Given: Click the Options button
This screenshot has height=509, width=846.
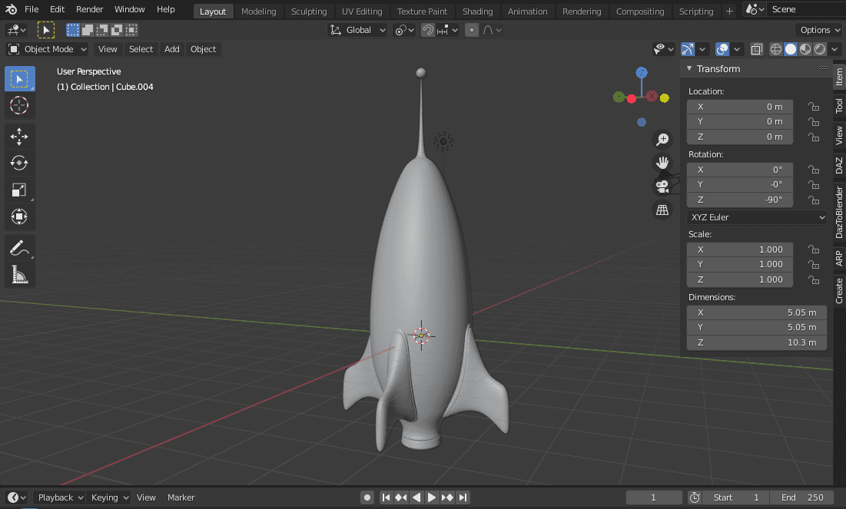Looking at the screenshot, I should click(x=819, y=29).
